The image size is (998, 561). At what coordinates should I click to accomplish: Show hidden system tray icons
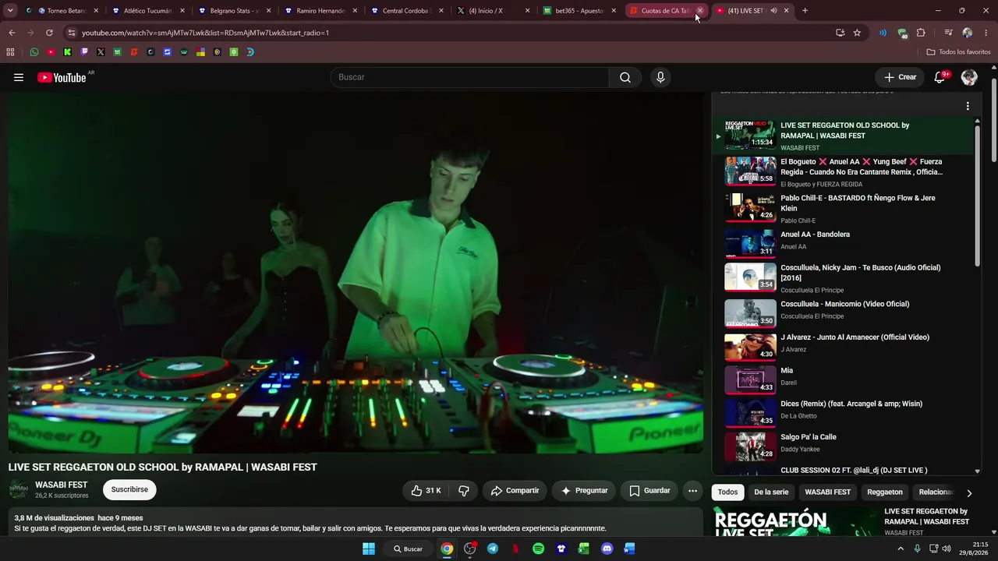901,549
